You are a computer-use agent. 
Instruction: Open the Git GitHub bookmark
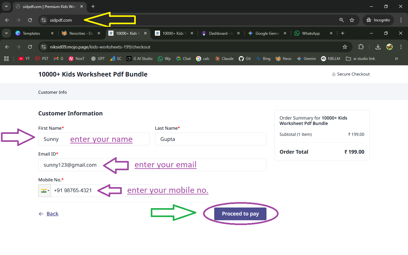click(245, 59)
